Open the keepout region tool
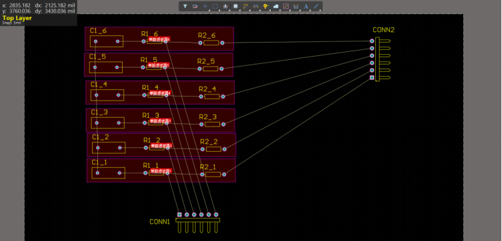The width and height of the screenshot is (502, 241). pos(286,6)
